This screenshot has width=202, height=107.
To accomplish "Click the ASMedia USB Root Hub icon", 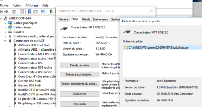I will click(x=15, y=45).
